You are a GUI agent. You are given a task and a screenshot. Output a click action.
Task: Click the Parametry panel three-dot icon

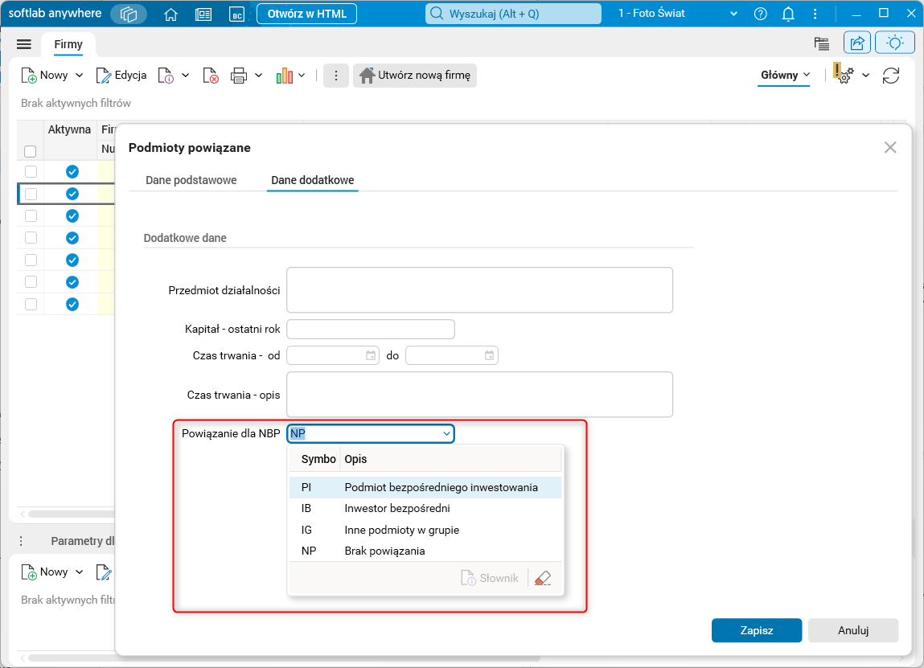coord(21,541)
